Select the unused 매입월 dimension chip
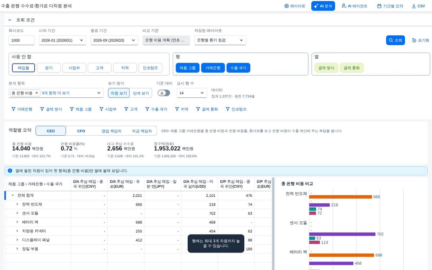 coord(24,68)
